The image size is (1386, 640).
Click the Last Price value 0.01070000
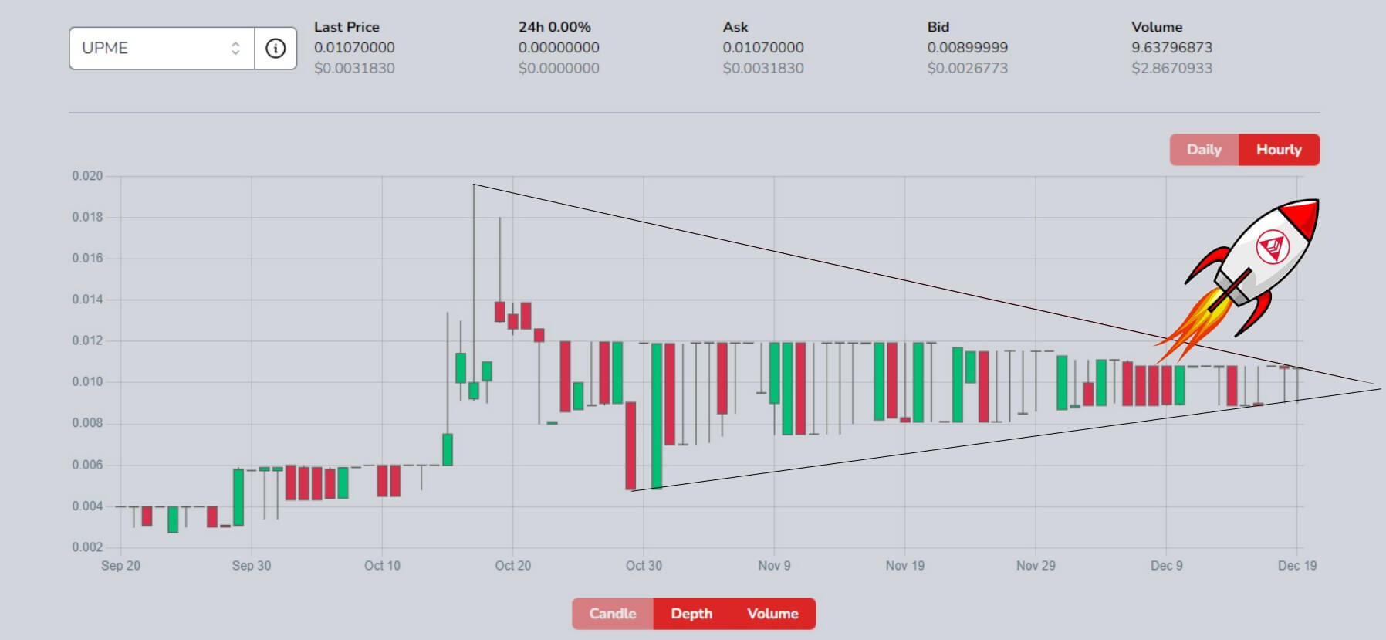[x=354, y=48]
